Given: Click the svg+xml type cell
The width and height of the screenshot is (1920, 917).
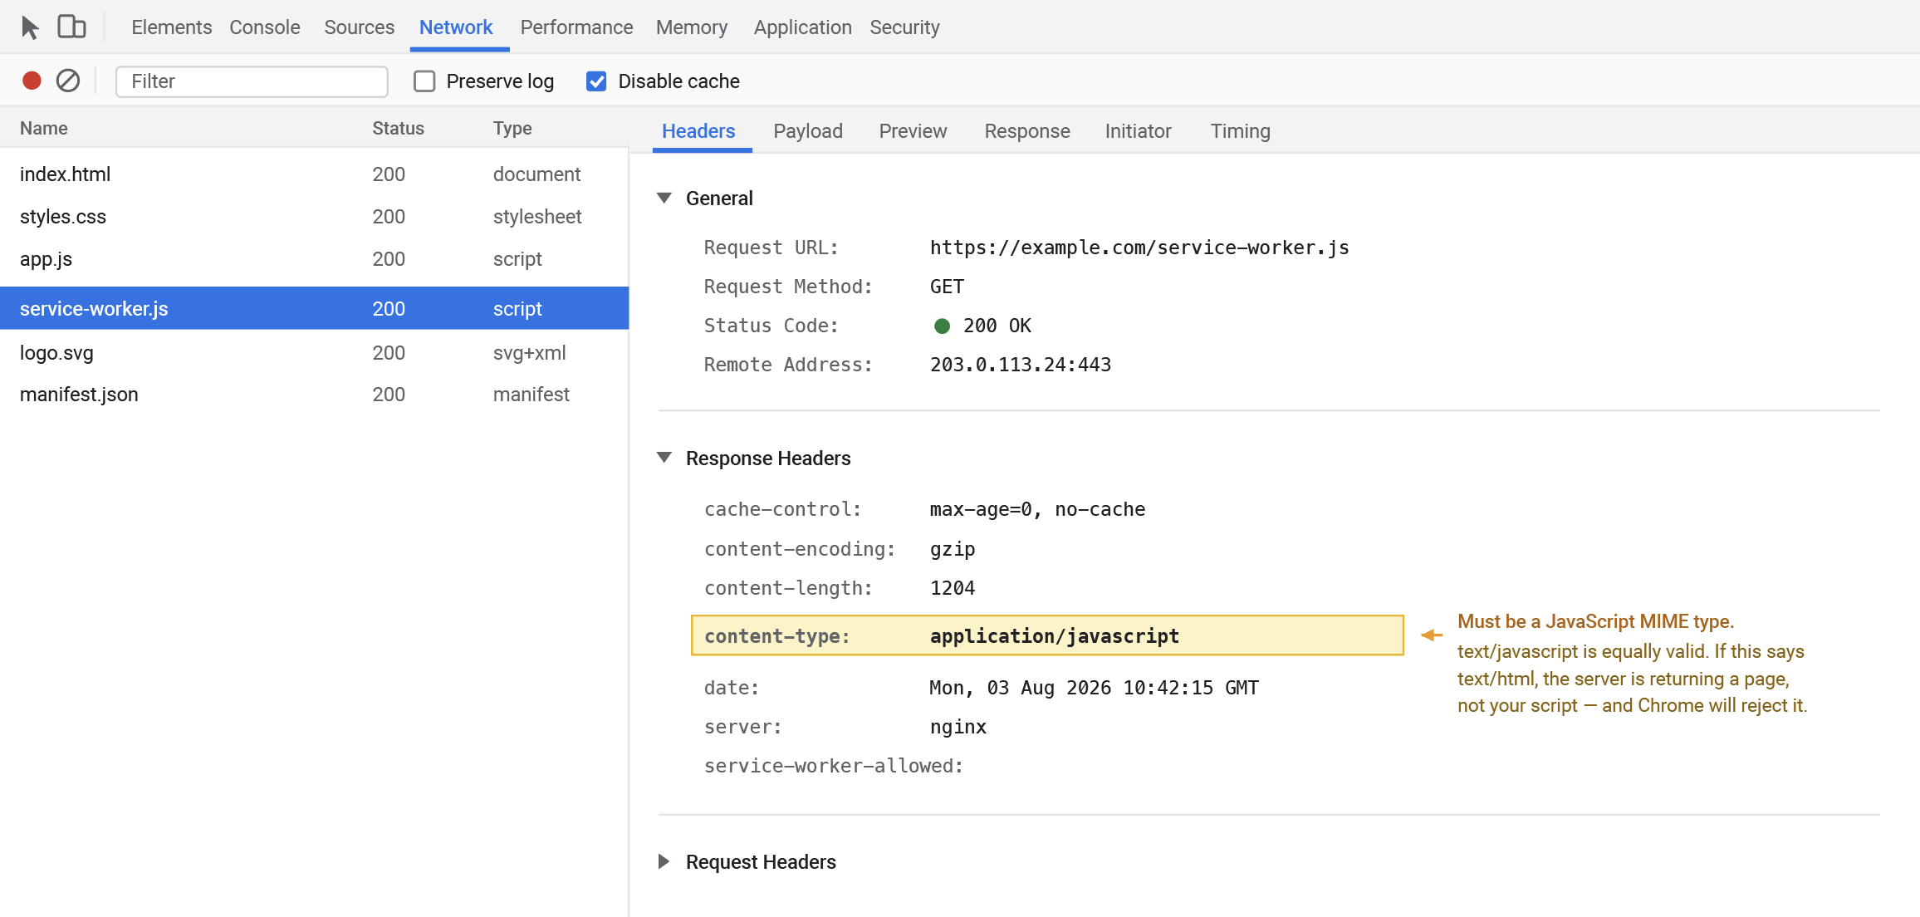Looking at the screenshot, I should (530, 353).
